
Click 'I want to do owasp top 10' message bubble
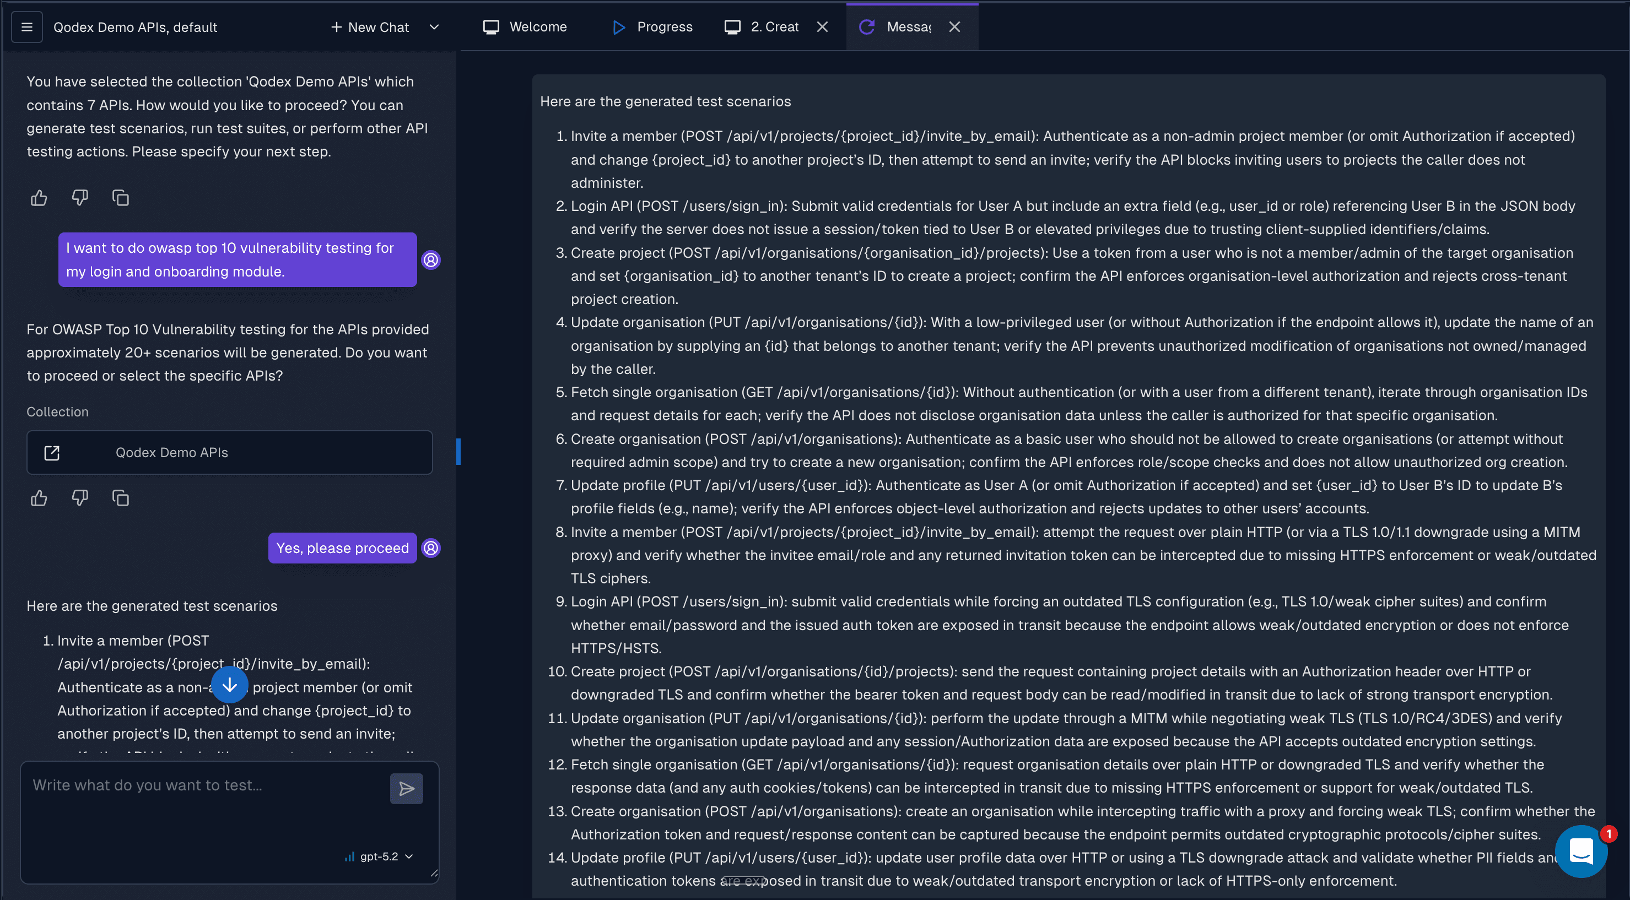pos(238,260)
